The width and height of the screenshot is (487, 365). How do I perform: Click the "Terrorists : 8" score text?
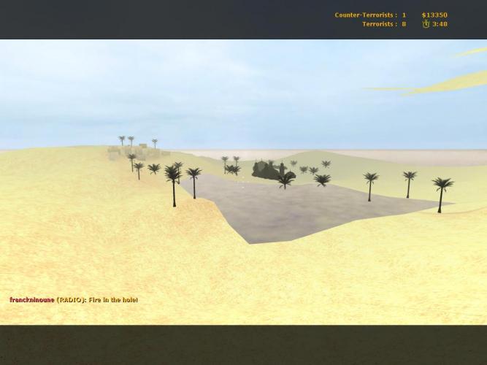point(384,24)
